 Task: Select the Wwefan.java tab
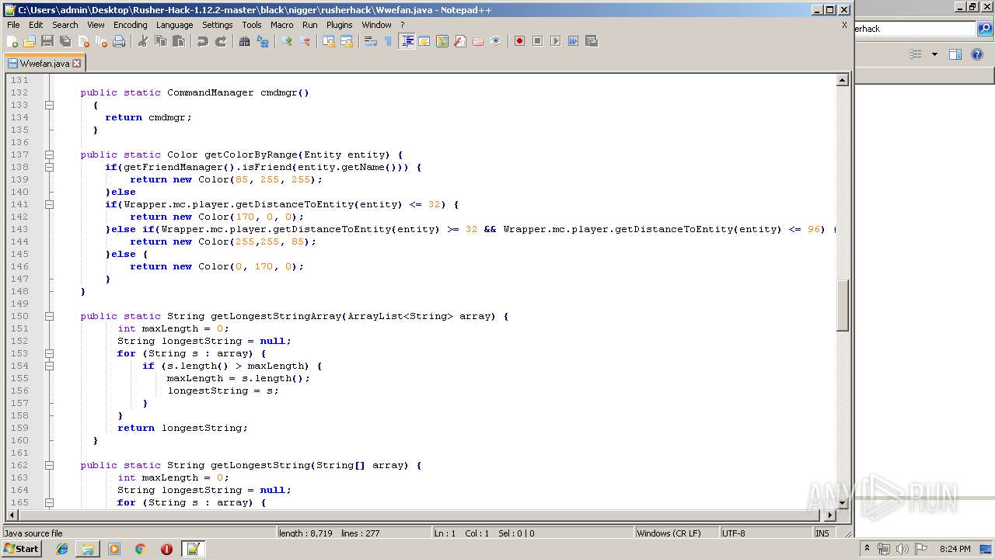coord(45,64)
